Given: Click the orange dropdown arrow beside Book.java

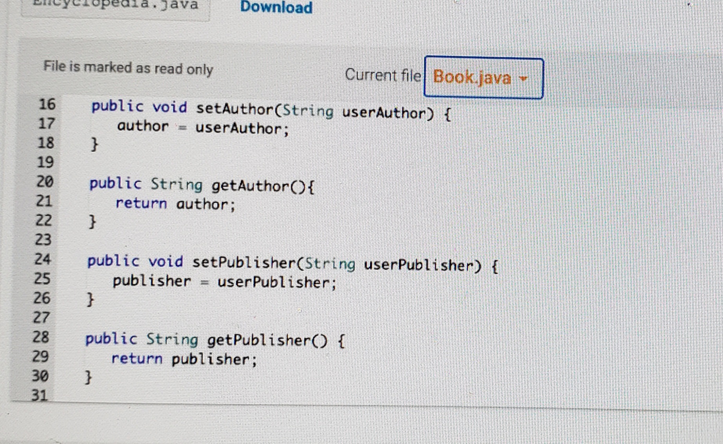Looking at the screenshot, I should (524, 79).
